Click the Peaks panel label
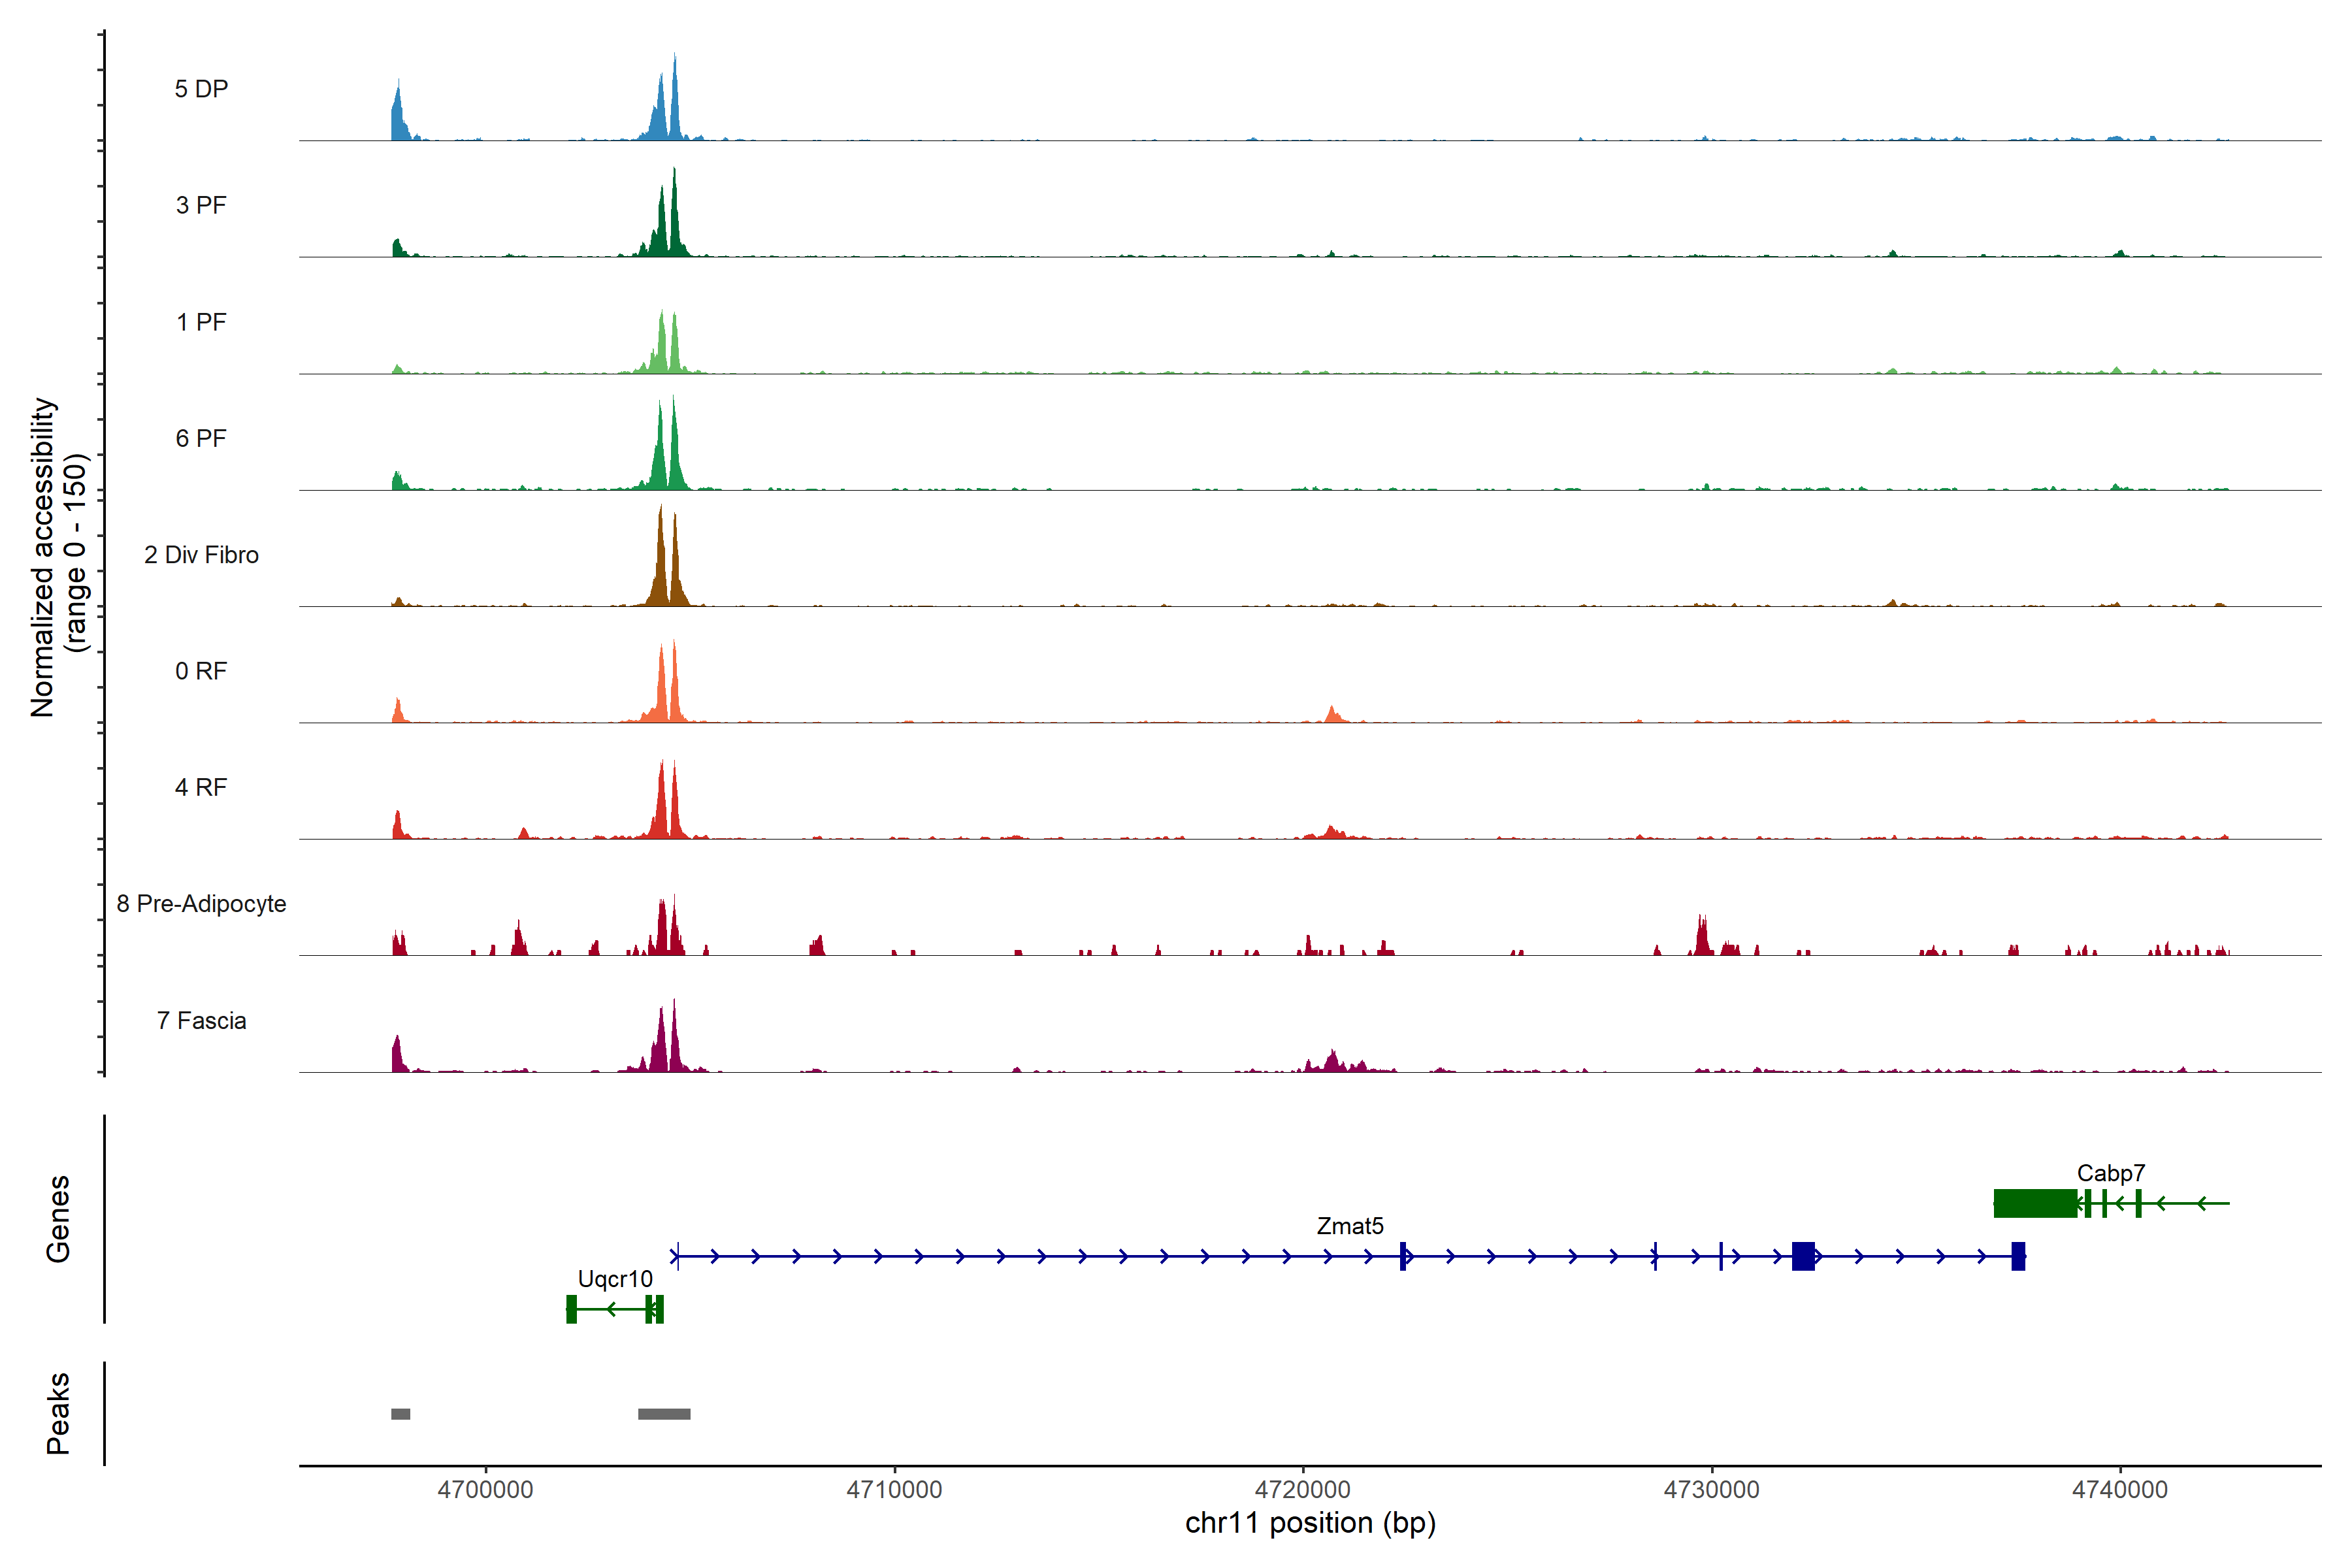This screenshot has width=2352, height=1568. pyautogui.click(x=58, y=1413)
